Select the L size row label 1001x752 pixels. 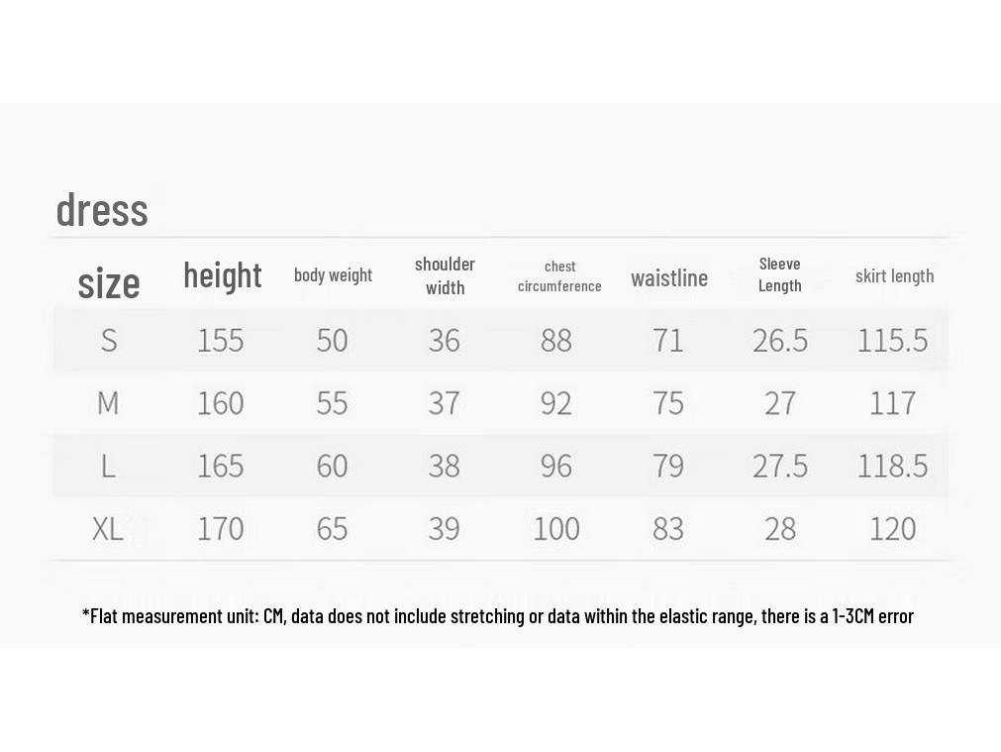pos(109,466)
